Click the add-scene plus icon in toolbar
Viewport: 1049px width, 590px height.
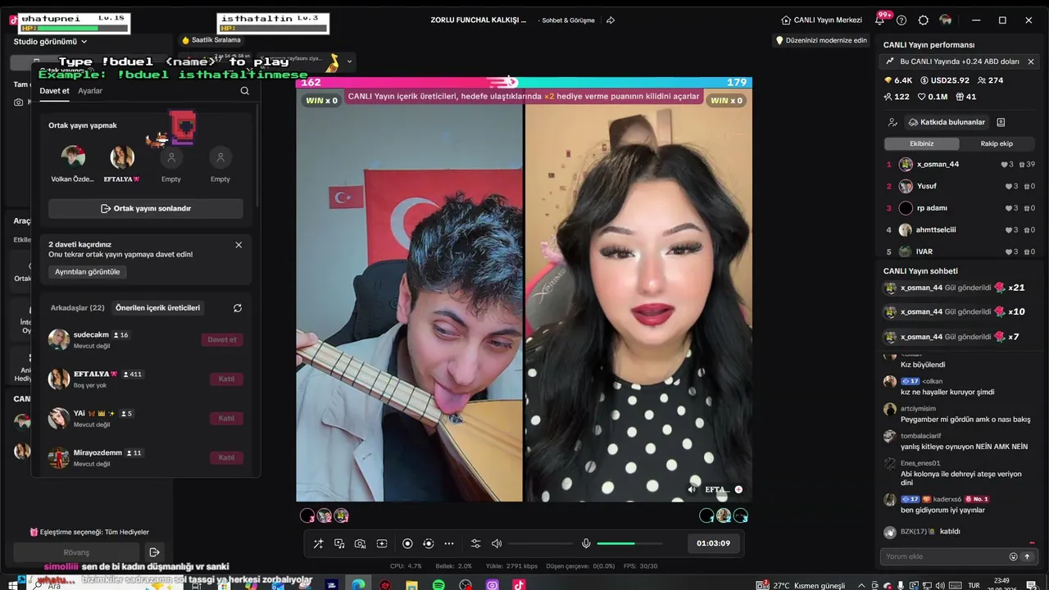(382, 543)
